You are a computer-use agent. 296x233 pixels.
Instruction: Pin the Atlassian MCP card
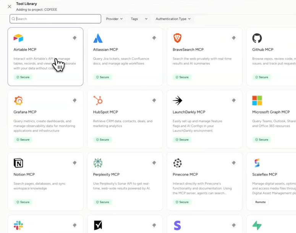(154, 38)
